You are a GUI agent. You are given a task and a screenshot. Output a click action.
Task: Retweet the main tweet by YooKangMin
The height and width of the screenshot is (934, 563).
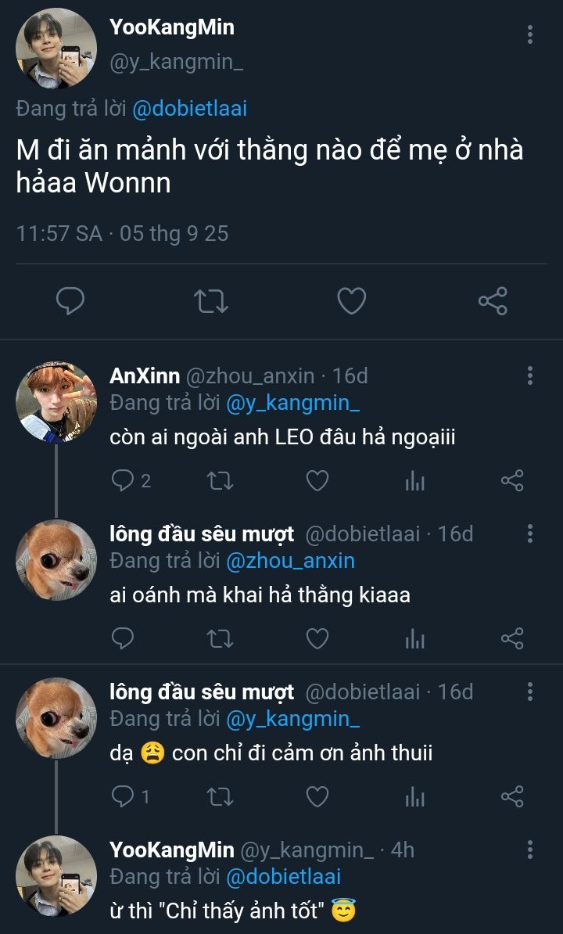pos(211,301)
